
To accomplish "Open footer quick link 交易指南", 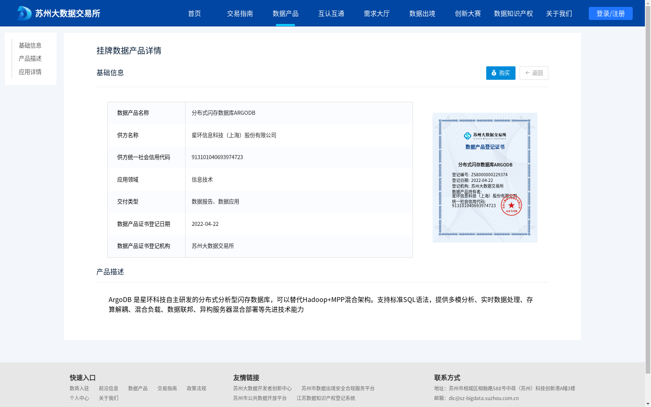I will tap(167, 388).
